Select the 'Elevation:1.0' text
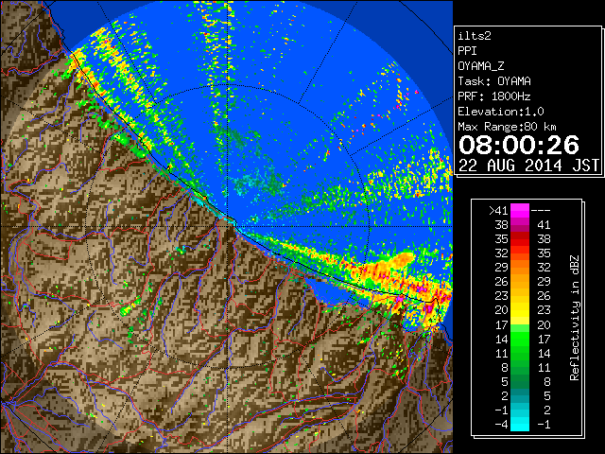 tap(501, 112)
